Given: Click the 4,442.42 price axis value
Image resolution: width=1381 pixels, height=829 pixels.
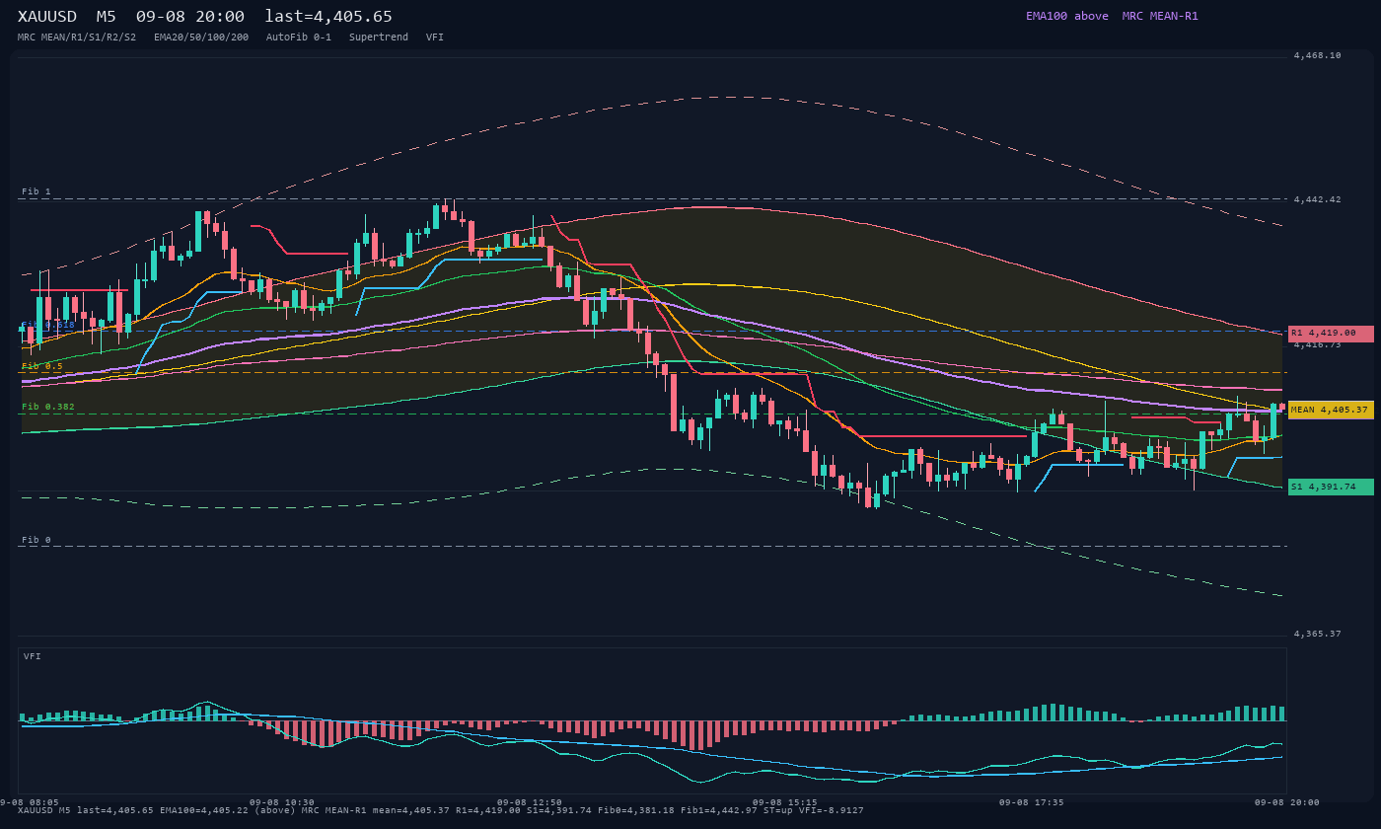Looking at the screenshot, I should 1318,199.
